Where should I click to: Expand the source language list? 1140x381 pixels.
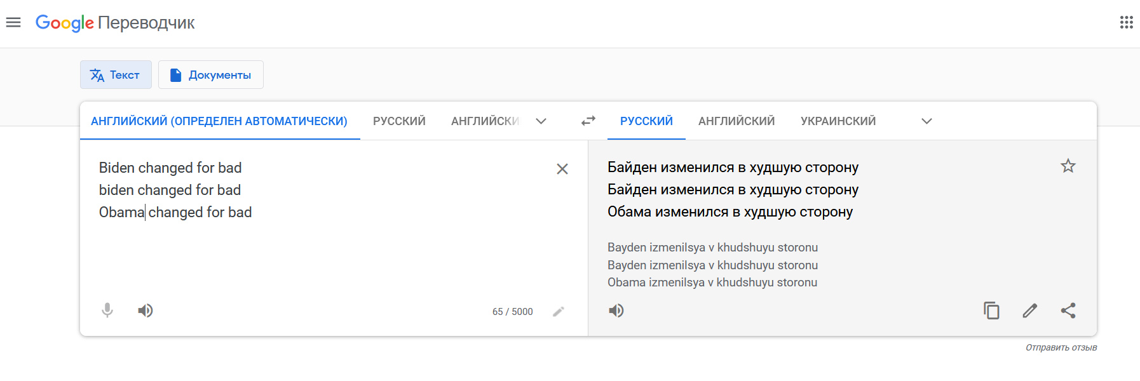click(x=541, y=121)
